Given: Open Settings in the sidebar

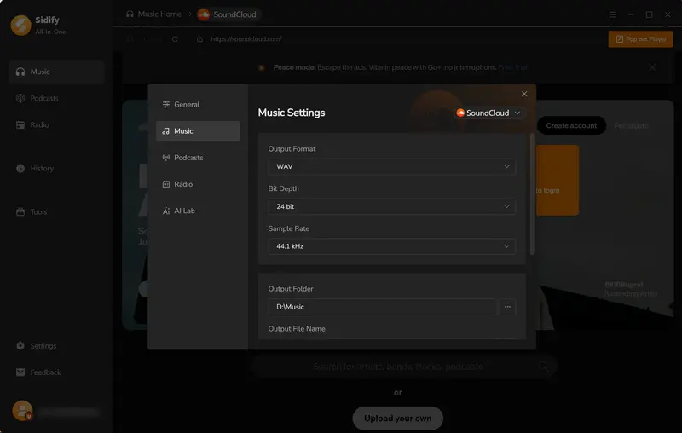Looking at the screenshot, I should 56,346.
